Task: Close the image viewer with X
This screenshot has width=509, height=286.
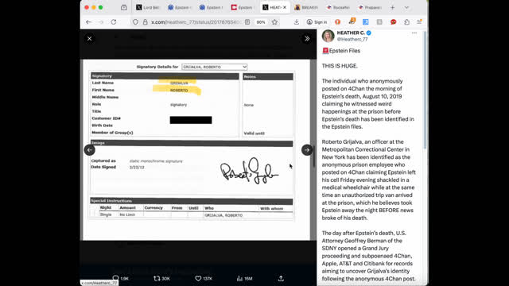Action: pyautogui.click(x=90, y=39)
